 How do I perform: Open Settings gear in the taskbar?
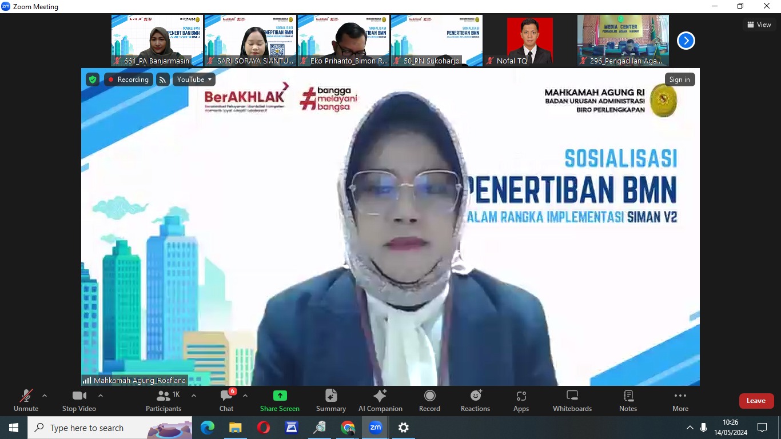[x=404, y=428]
